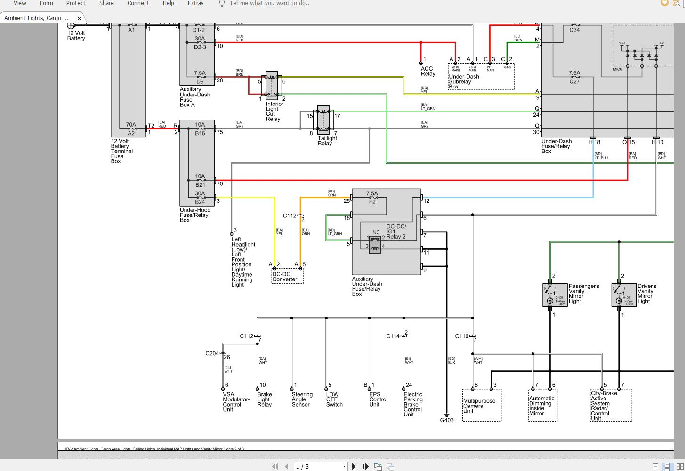
Task: Open the Help ribbon tab
Action: coord(168,3)
